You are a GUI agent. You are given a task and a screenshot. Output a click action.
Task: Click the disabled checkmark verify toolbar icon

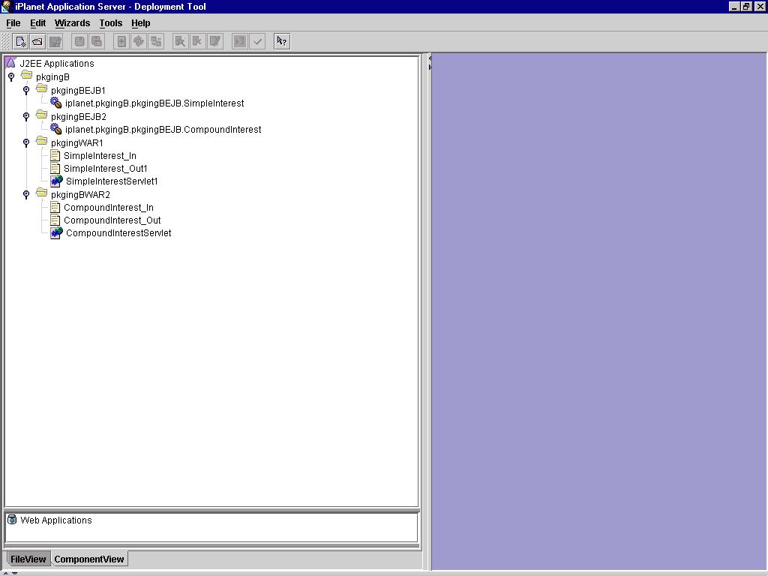(x=257, y=42)
